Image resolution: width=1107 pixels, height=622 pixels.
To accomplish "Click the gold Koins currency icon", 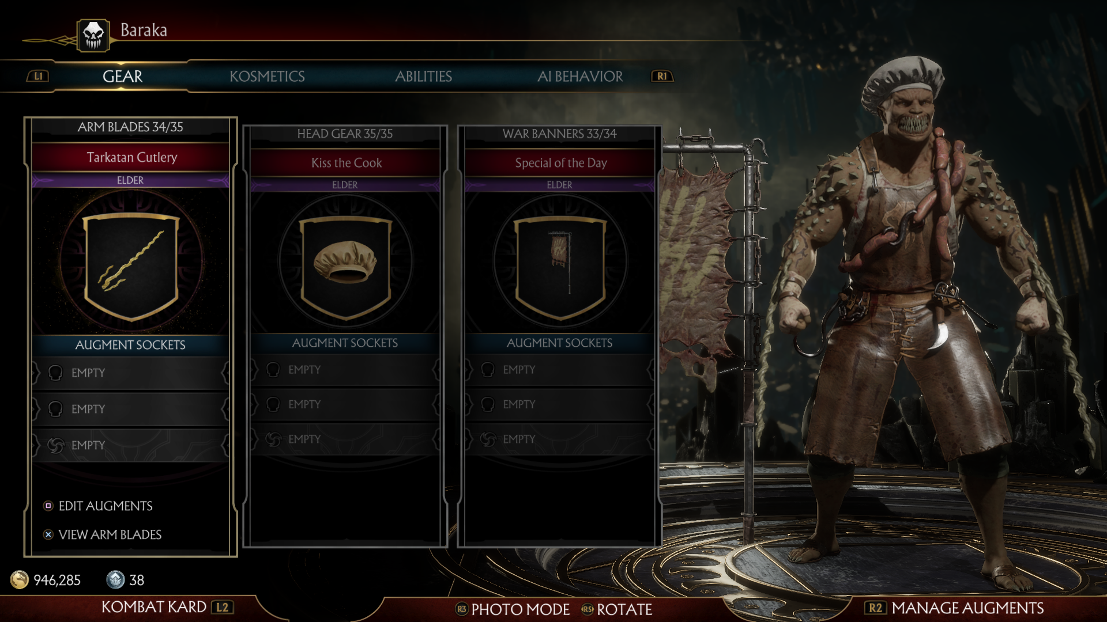I will click(x=20, y=579).
